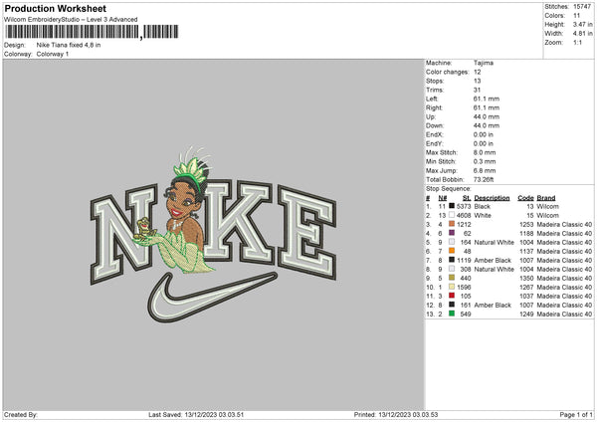Click the 'Description' column header
The image size is (597, 422).
point(492,198)
